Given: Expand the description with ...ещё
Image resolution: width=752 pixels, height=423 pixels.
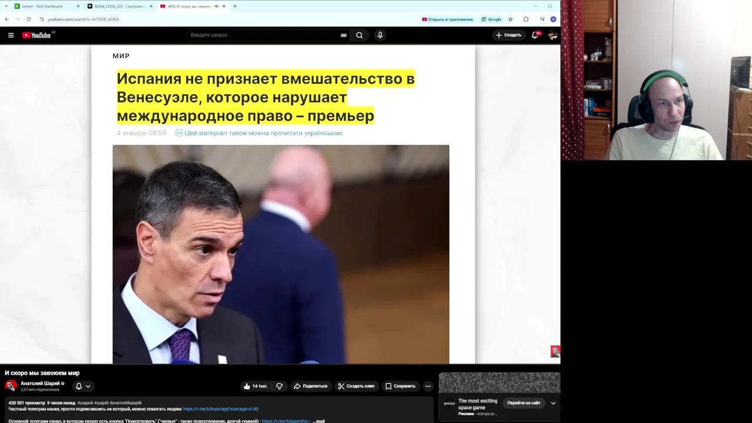Looking at the screenshot, I should pyautogui.click(x=318, y=421).
